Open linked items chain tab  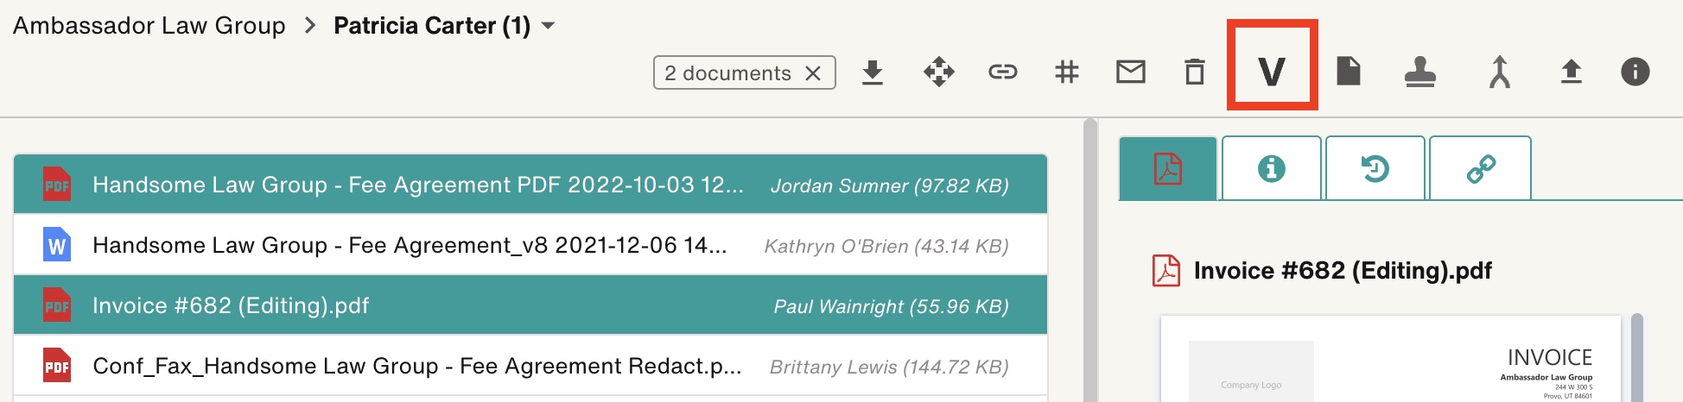[1480, 168]
